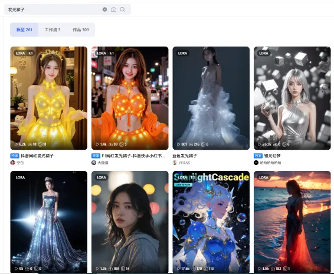The height and width of the screenshot is (274, 334).
Task: Switch to the 工作流 3 tab
Action: pos(53,30)
